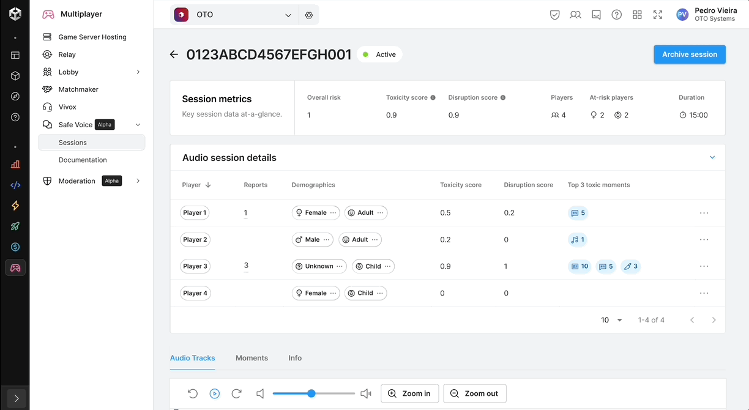Viewport: 749px width, 410px height.
Task: Click the volume mute speaker icon
Action: pos(260,393)
